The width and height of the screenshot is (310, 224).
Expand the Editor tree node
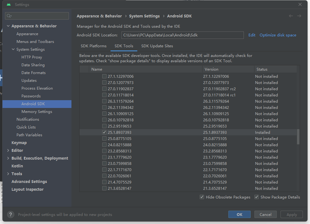(x=8, y=151)
